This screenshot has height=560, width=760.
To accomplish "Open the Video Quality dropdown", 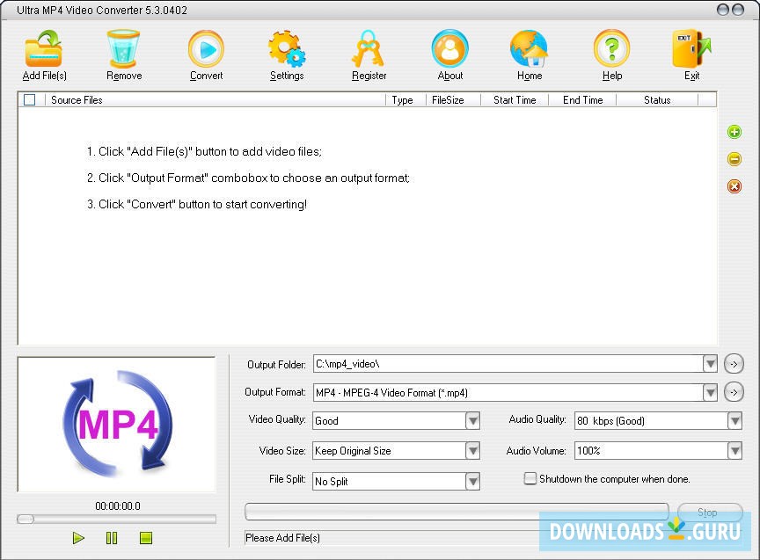I will tap(472, 420).
